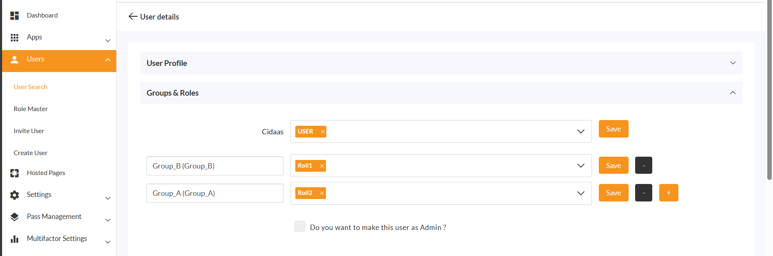Enable the make this user as Admin checkbox
This screenshot has width=773, height=256.
point(300,226)
